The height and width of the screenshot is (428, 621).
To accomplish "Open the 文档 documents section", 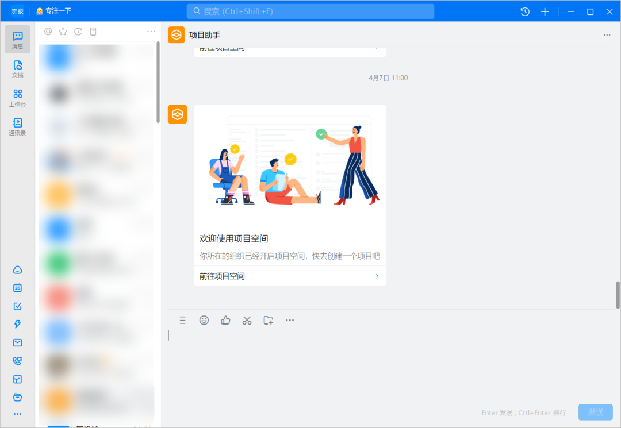I will coord(17,69).
